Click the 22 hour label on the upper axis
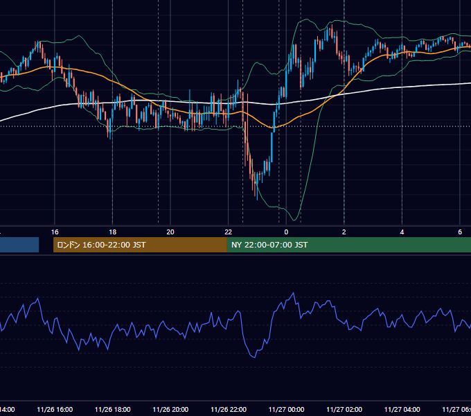 coord(229,232)
